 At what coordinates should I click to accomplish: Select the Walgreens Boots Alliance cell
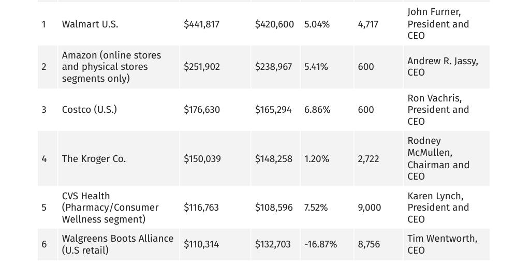(117, 244)
